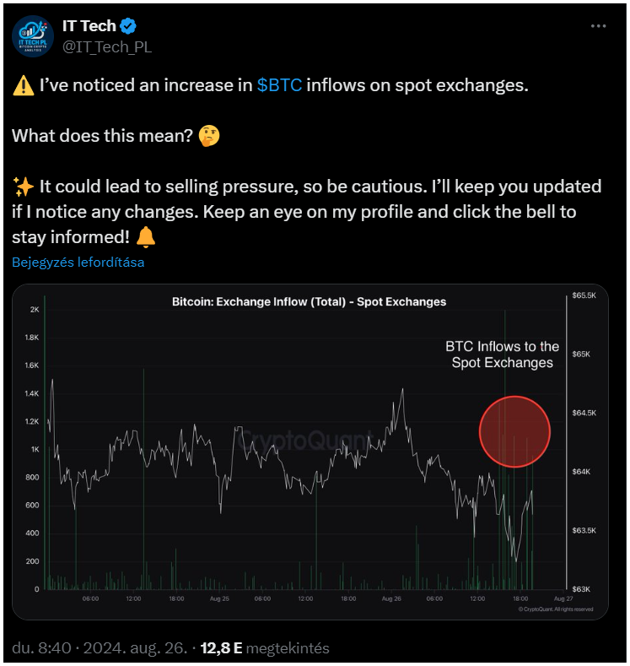Click the thinking face emoji
The width and height of the screenshot is (630, 666).
[209, 136]
